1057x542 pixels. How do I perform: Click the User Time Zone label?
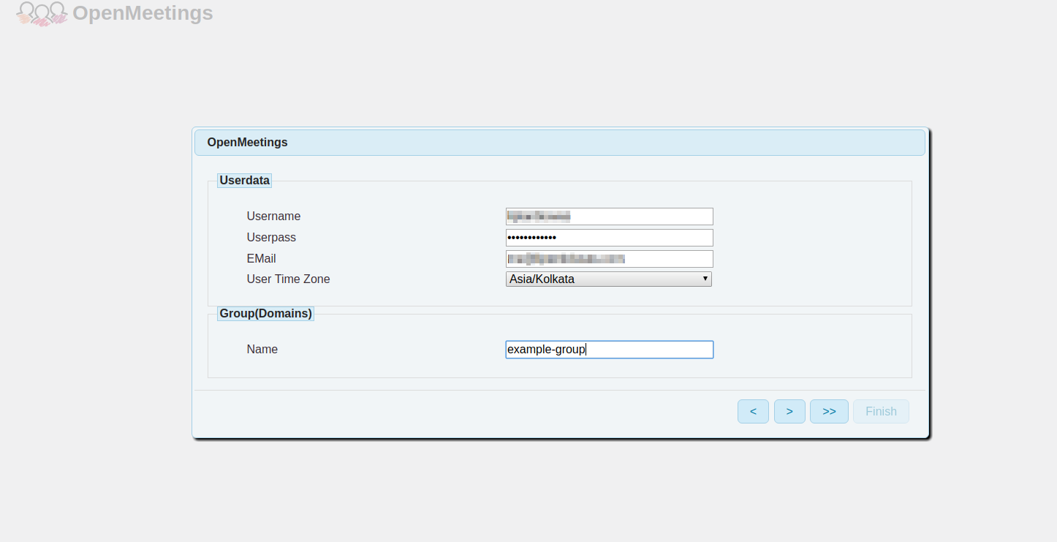(289, 279)
